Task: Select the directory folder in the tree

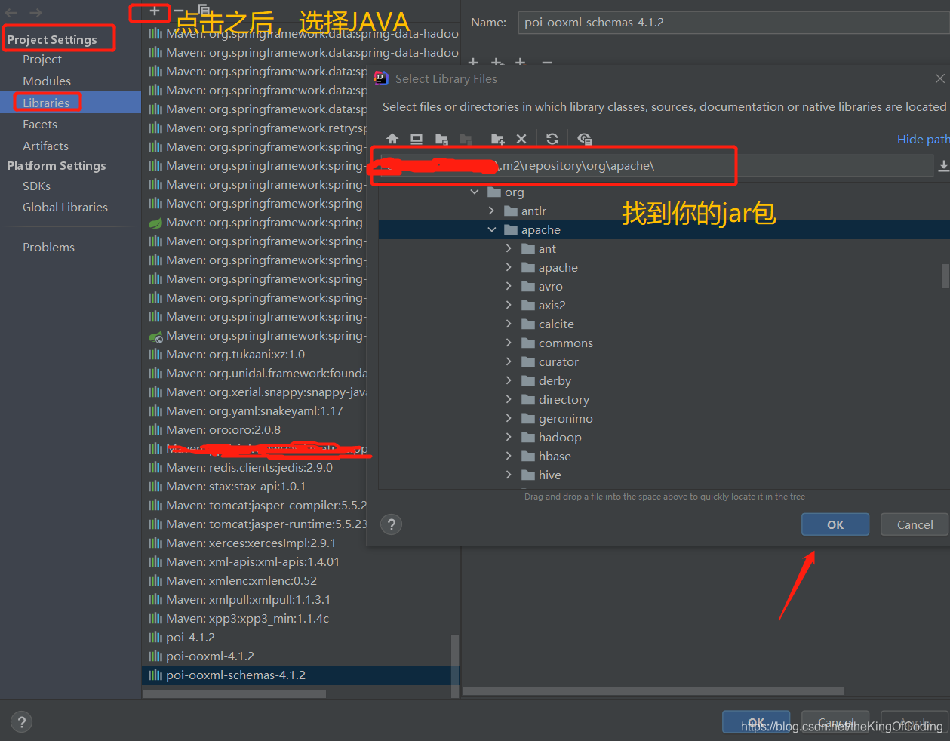Action: click(x=564, y=399)
